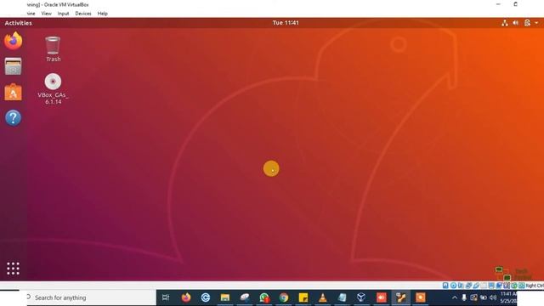The width and height of the screenshot is (544, 306).
Task: Show Applications grid in Ubuntu dock
Action: (x=14, y=269)
